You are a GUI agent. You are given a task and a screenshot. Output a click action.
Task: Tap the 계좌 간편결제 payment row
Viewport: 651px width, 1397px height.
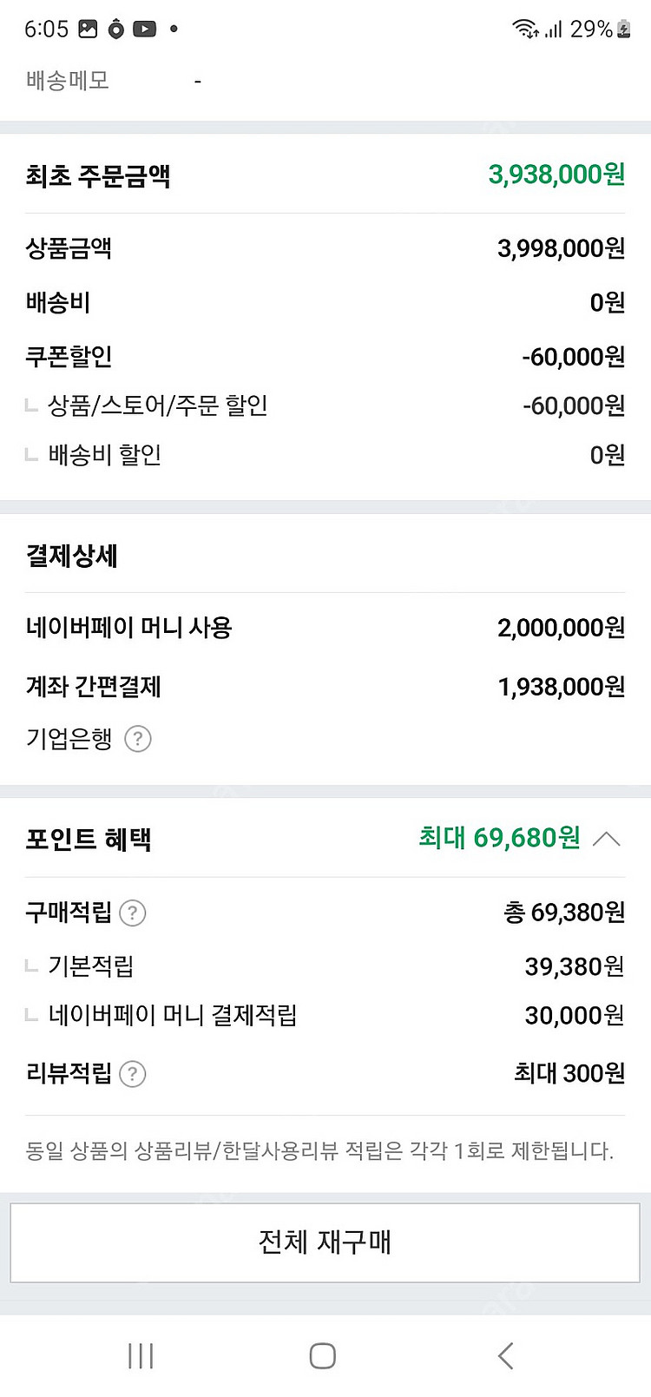[x=325, y=687]
